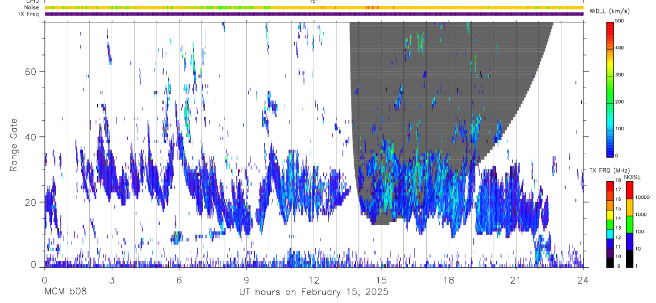Click the '13' label on the TX FRQ legend

pos(619,228)
